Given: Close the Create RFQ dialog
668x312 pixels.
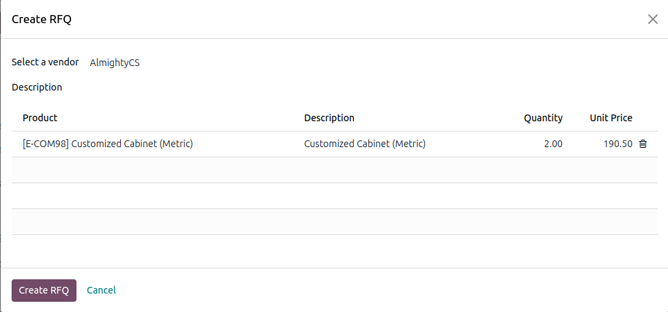Looking at the screenshot, I should pyautogui.click(x=652, y=19).
